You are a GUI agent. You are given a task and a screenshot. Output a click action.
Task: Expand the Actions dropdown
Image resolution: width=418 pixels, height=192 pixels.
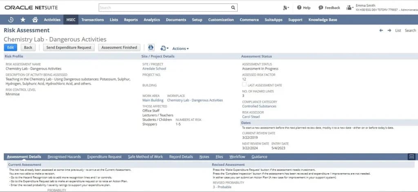[180, 49]
